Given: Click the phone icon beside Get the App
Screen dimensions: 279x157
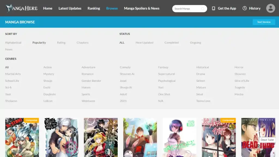Looking at the screenshot, I should coord(214,8).
